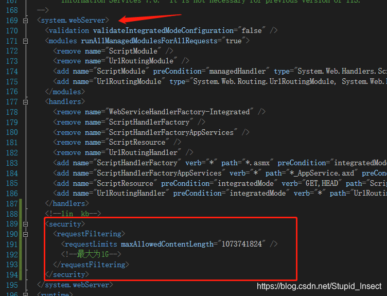The width and height of the screenshot is (387, 296).
Task: Click the closing system.webServer tag
Action: click(x=75, y=285)
